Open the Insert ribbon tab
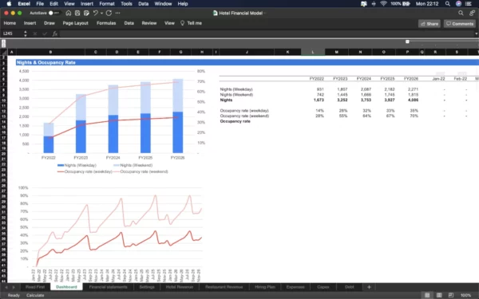The width and height of the screenshot is (479, 299). [30, 23]
